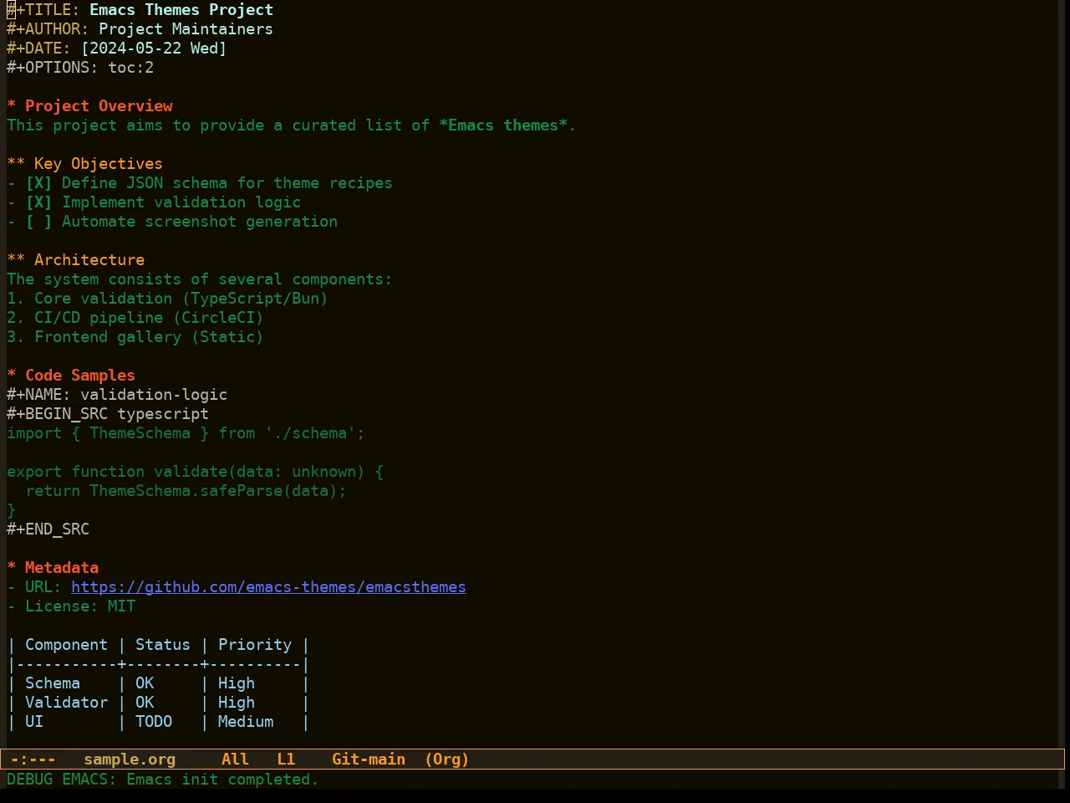Image resolution: width=1070 pixels, height=803 pixels.
Task: Click the License: MIT list item
Action: click(71, 606)
